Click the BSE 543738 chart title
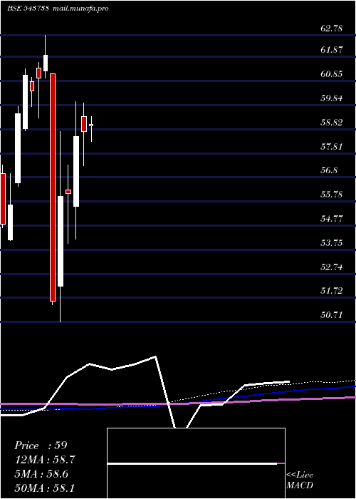Viewport: 356px width, 499px height. coord(28,9)
